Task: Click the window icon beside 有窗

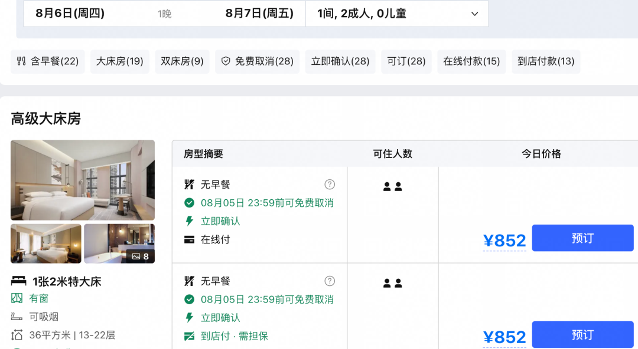Action: (x=17, y=298)
